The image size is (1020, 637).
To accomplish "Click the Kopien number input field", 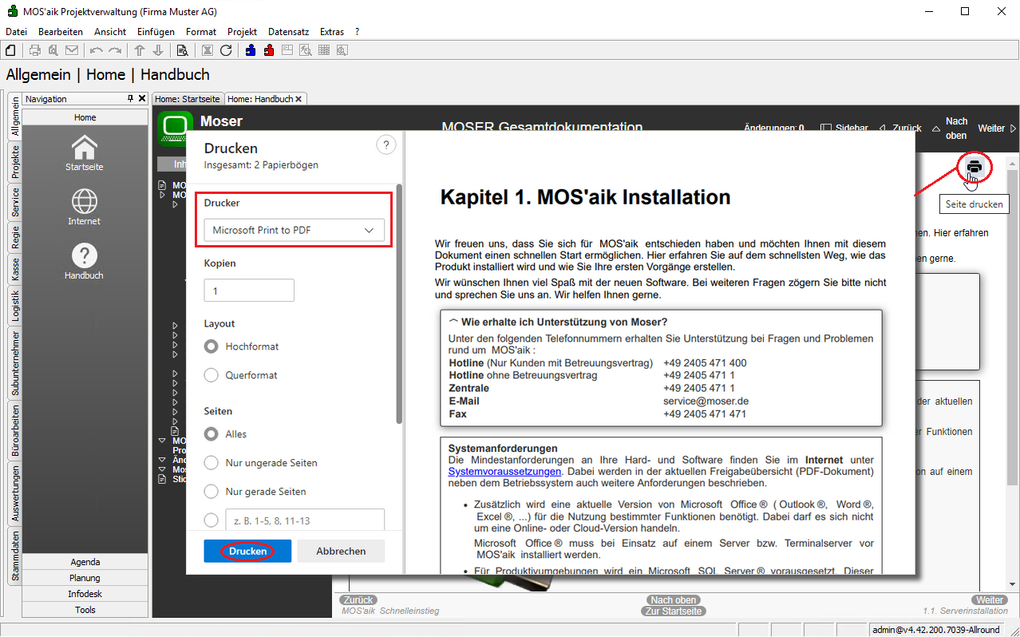I will [x=249, y=291].
